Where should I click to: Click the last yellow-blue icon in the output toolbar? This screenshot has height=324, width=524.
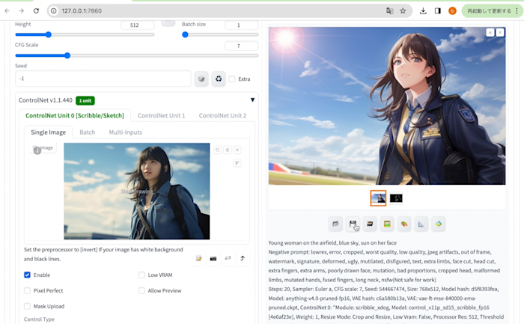pos(439,224)
